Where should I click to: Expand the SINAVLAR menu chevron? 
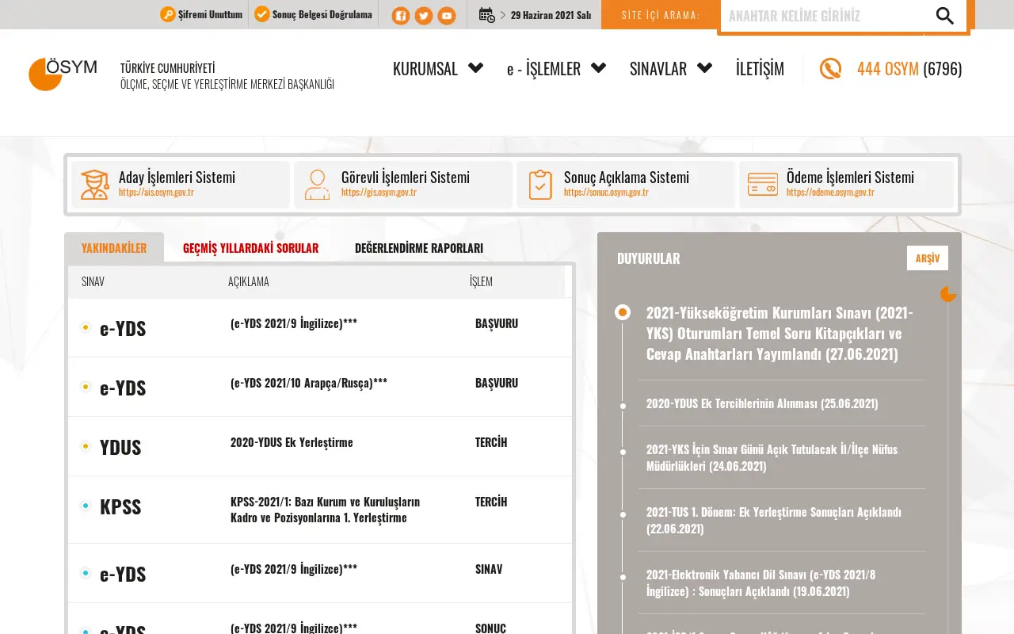(x=704, y=68)
